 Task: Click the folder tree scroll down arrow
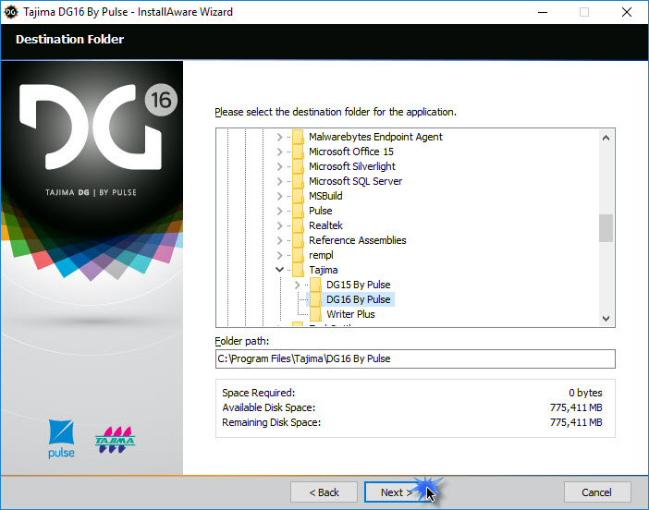pos(606,319)
